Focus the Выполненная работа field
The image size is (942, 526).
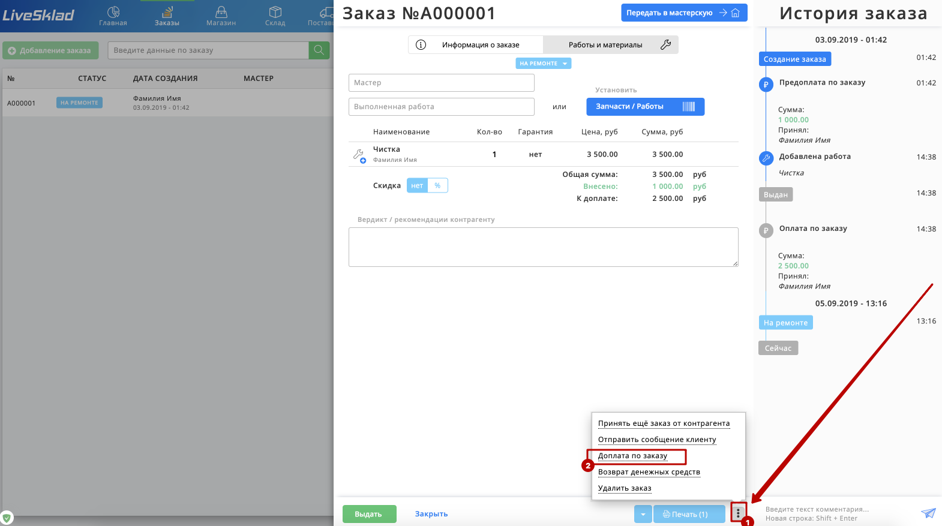442,107
